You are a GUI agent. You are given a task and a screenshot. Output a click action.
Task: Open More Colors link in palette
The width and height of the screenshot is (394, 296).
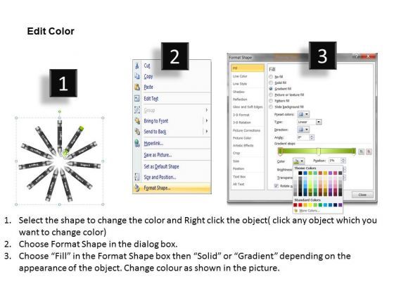point(310,211)
